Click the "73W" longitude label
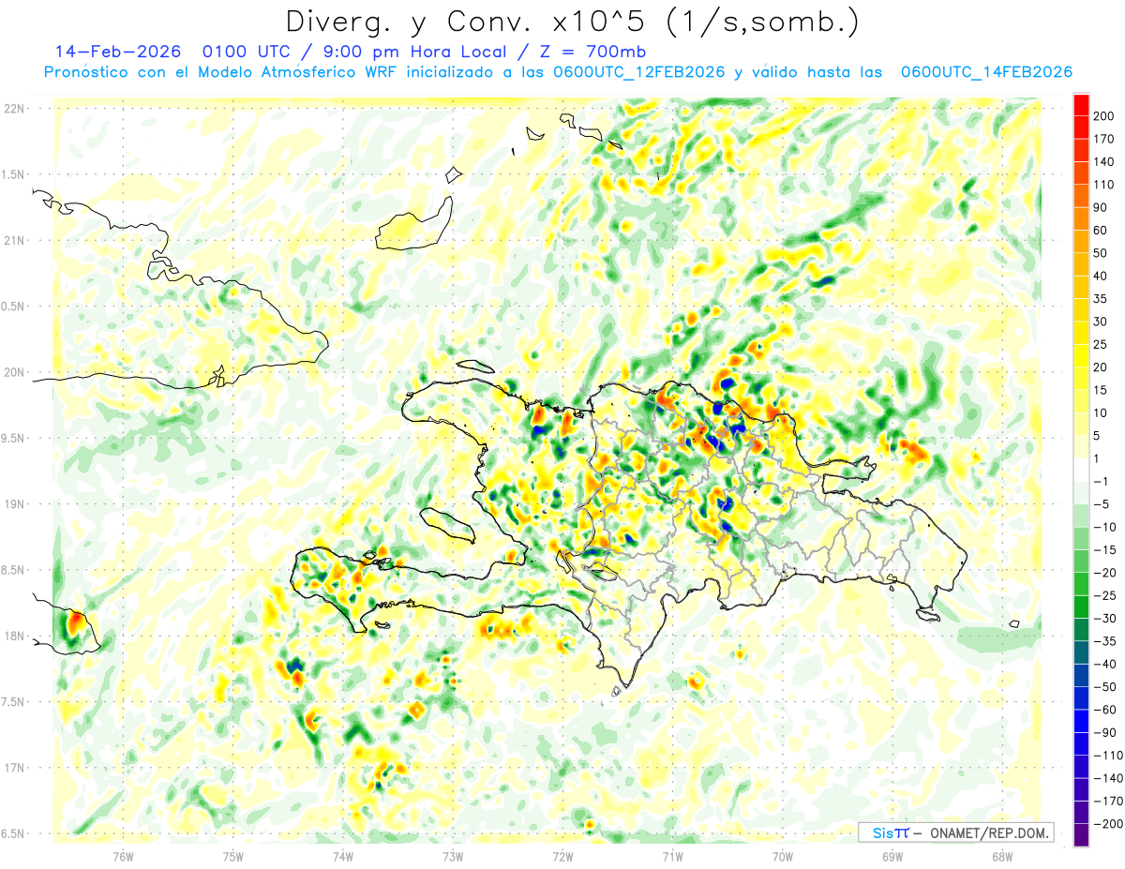 [x=452, y=856]
